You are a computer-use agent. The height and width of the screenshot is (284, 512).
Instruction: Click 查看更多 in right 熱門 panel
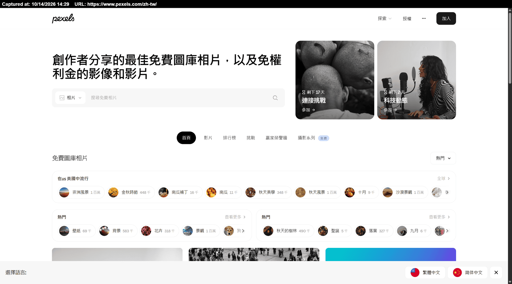coord(439,217)
